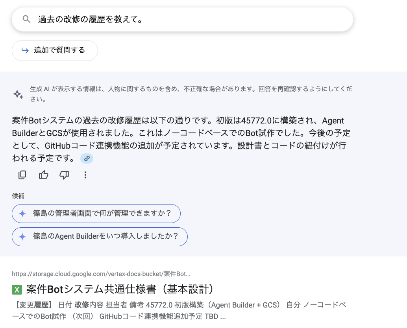Image resolution: width=407 pixels, height=328 pixels.
Task: Select the suggestion 篠島のAgent Builderをいつ導入しましたか？
Action: click(100, 236)
